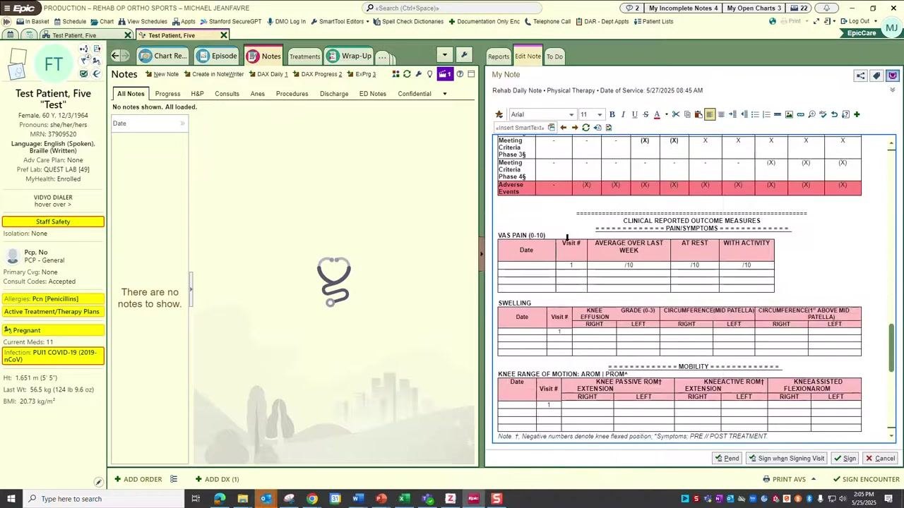Click the lightbulb icon in the Notes toolbar
Image resolution: width=904 pixels, height=508 pixels.
point(429,74)
